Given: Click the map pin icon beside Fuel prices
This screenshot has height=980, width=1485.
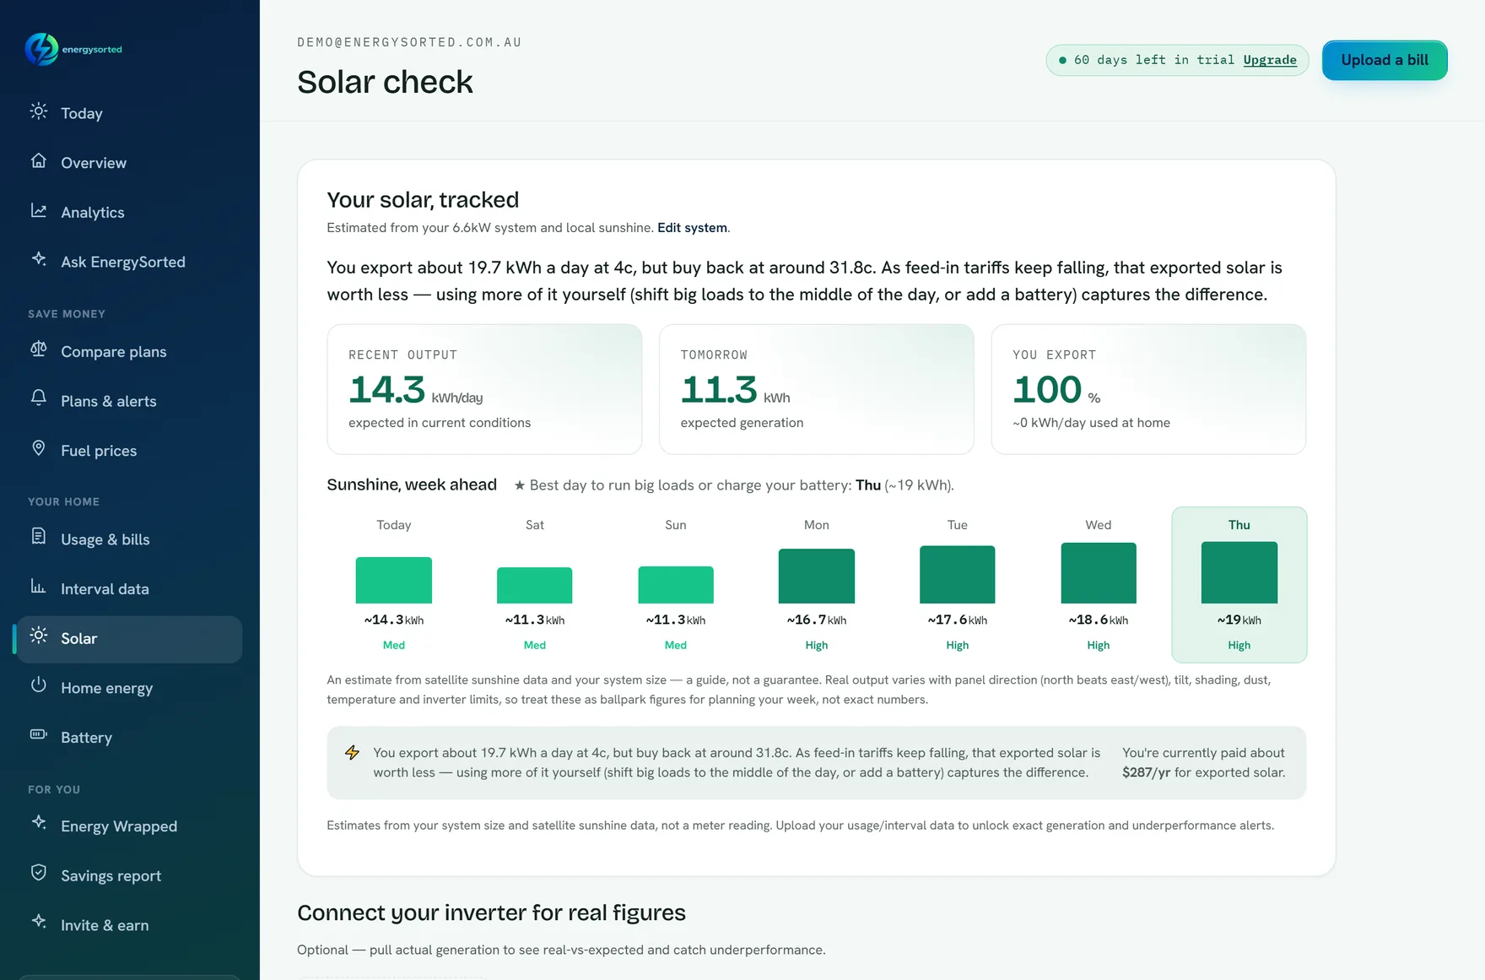Looking at the screenshot, I should [x=39, y=448].
